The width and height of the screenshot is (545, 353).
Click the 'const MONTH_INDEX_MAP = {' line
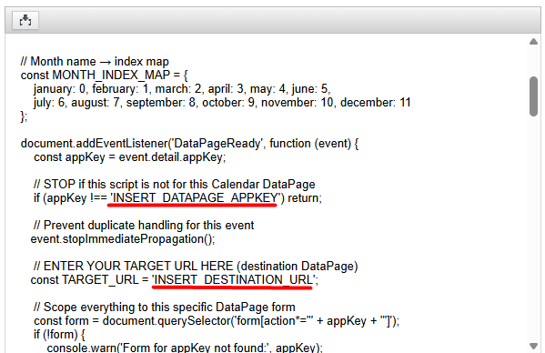coord(104,75)
